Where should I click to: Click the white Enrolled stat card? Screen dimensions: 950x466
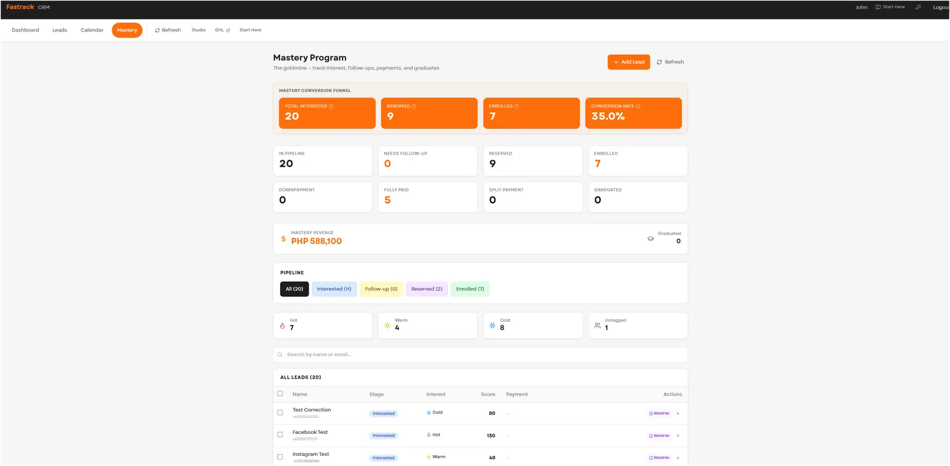point(638,161)
